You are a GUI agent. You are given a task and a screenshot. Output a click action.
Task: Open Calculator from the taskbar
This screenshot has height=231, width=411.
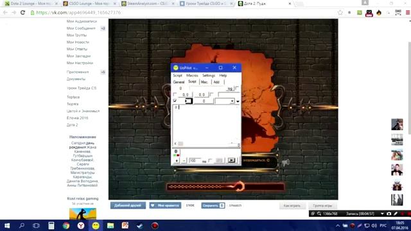pos(51,225)
